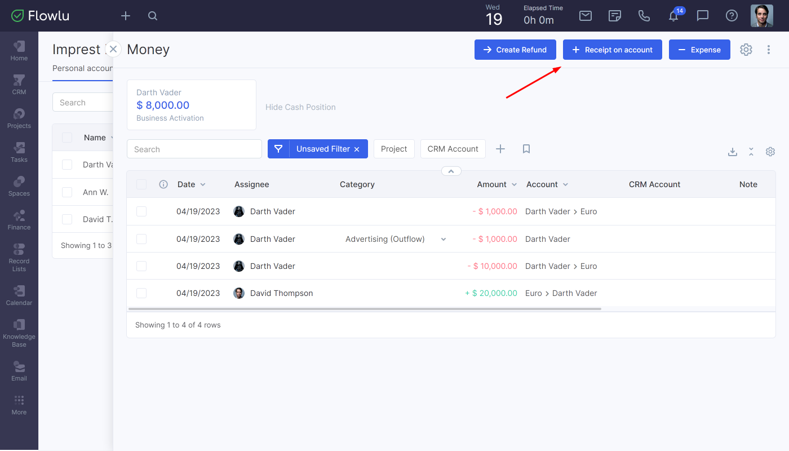Expand the Advertising (Outflow) category dropdown

click(444, 239)
